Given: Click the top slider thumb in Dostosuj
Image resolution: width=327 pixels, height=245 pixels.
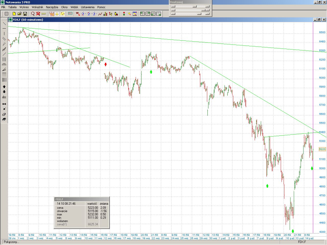Looking at the screenshot, I should coord(195,6).
